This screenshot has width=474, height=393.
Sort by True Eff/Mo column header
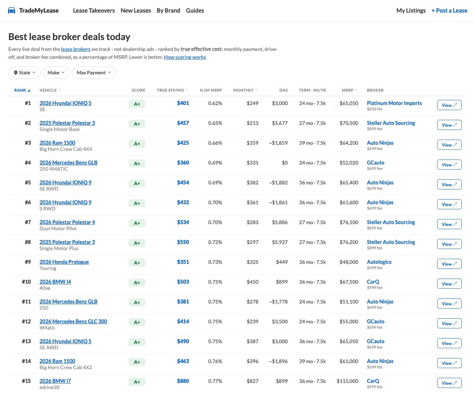173,90
